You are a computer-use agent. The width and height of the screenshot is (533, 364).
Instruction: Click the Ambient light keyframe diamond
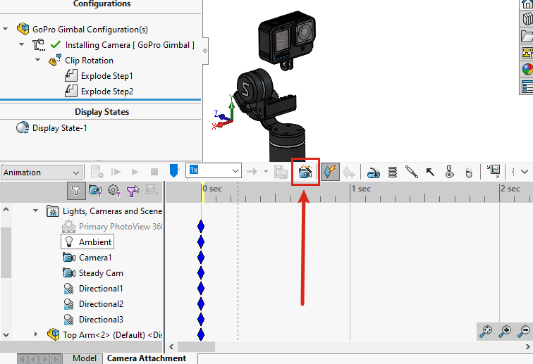point(201,241)
